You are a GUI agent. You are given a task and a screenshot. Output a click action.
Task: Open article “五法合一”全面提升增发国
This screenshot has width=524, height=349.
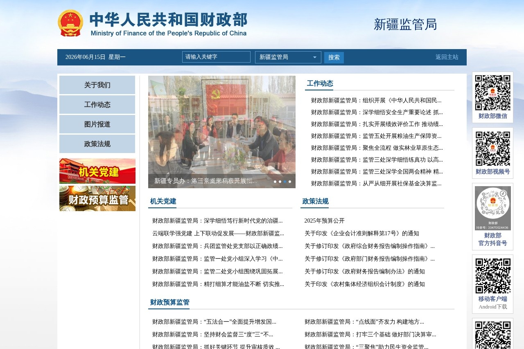pos(214,322)
